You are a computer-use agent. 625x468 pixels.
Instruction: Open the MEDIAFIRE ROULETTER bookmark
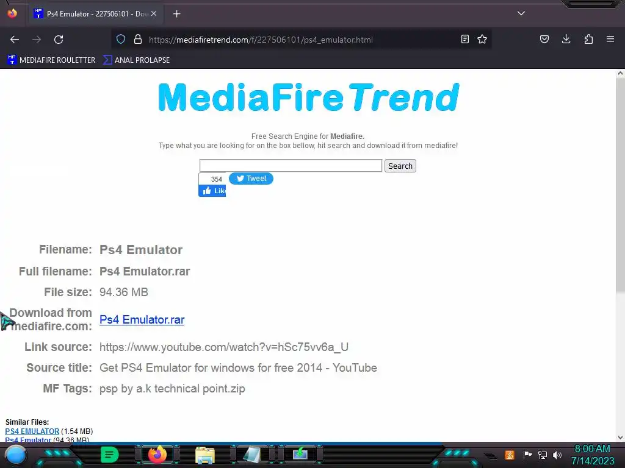click(51, 60)
